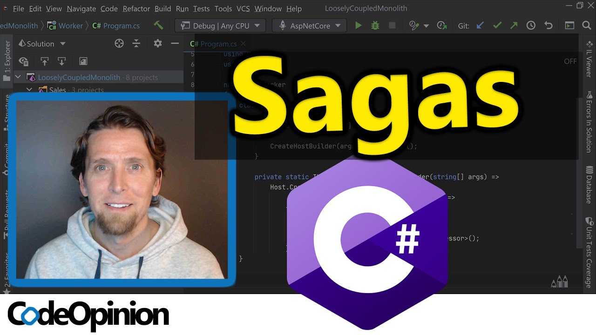The height and width of the screenshot is (335, 596).
Task: Push commits with the green up-right arrow
Action: pyautogui.click(x=514, y=26)
